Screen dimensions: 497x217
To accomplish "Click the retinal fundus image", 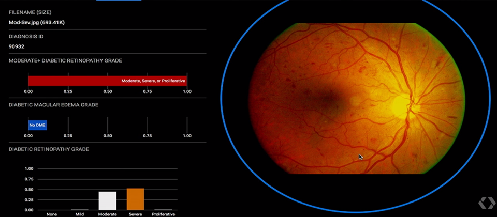I will (357, 98).
